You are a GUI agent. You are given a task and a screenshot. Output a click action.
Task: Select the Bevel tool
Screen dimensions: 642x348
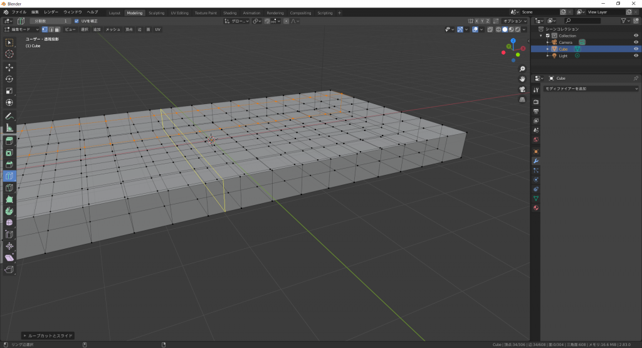click(9, 164)
